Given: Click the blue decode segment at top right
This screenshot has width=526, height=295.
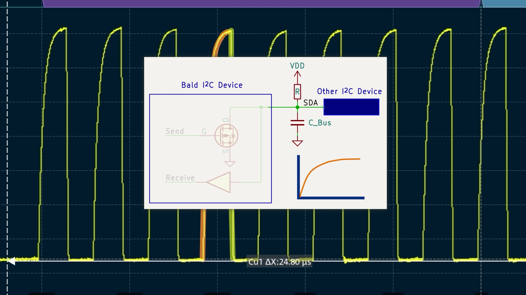Looking at the screenshot, I should [x=504, y=3].
